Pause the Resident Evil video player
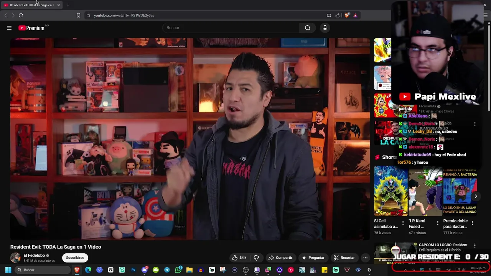The image size is (491, 276). pos(190,139)
